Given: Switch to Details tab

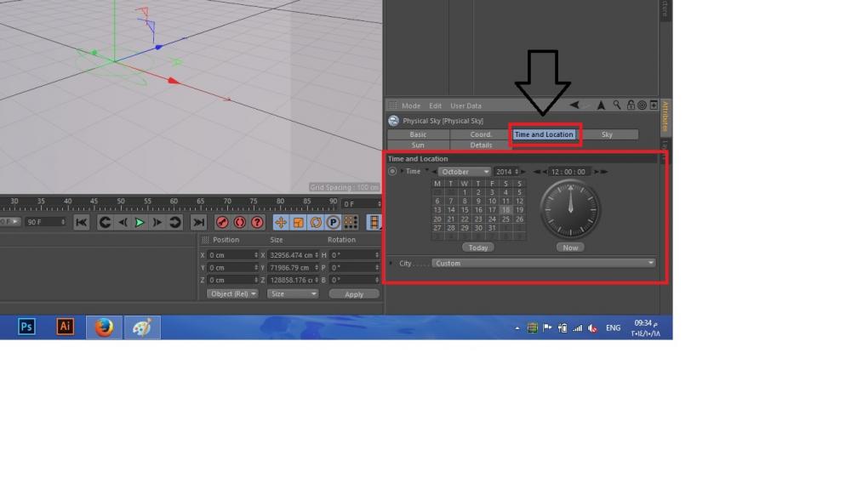Looking at the screenshot, I should 481,145.
